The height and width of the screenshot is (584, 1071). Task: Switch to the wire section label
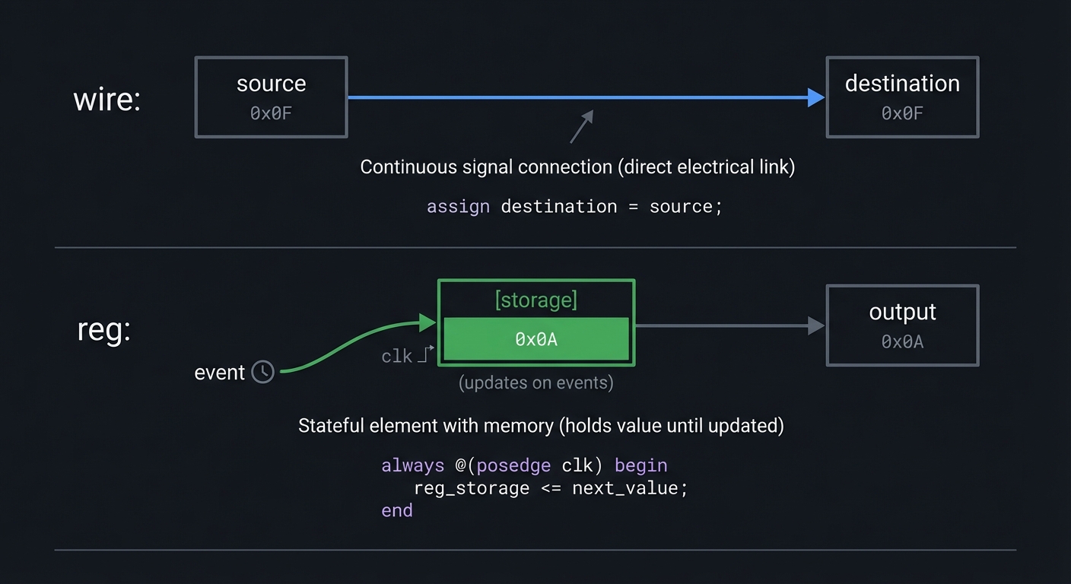pos(106,98)
